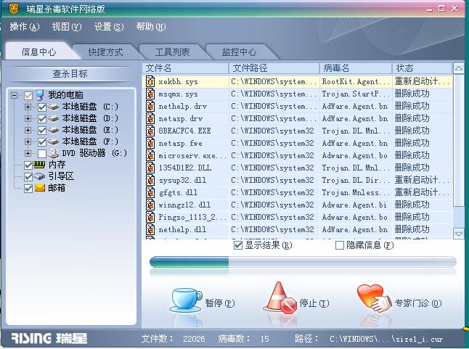Viewport: 469px width, 349px height.
Task: Click the virus icon next to sysup32.dll
Action: click(150, 180)
